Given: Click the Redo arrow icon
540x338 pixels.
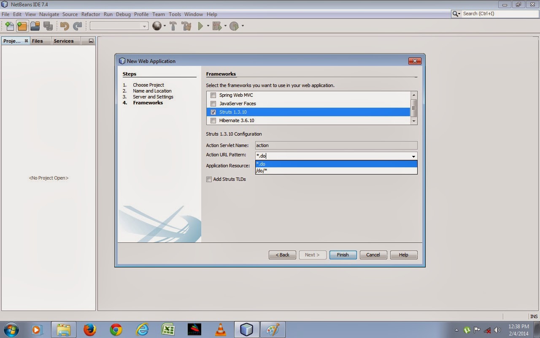Looking at the screenshot, I should point(77,26).
